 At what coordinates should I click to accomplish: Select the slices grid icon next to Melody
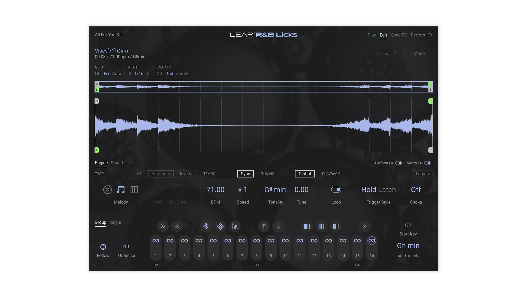coord(134,189)
